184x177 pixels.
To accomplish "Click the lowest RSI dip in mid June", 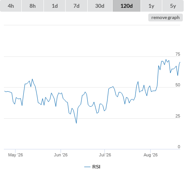I will (76, 123).
